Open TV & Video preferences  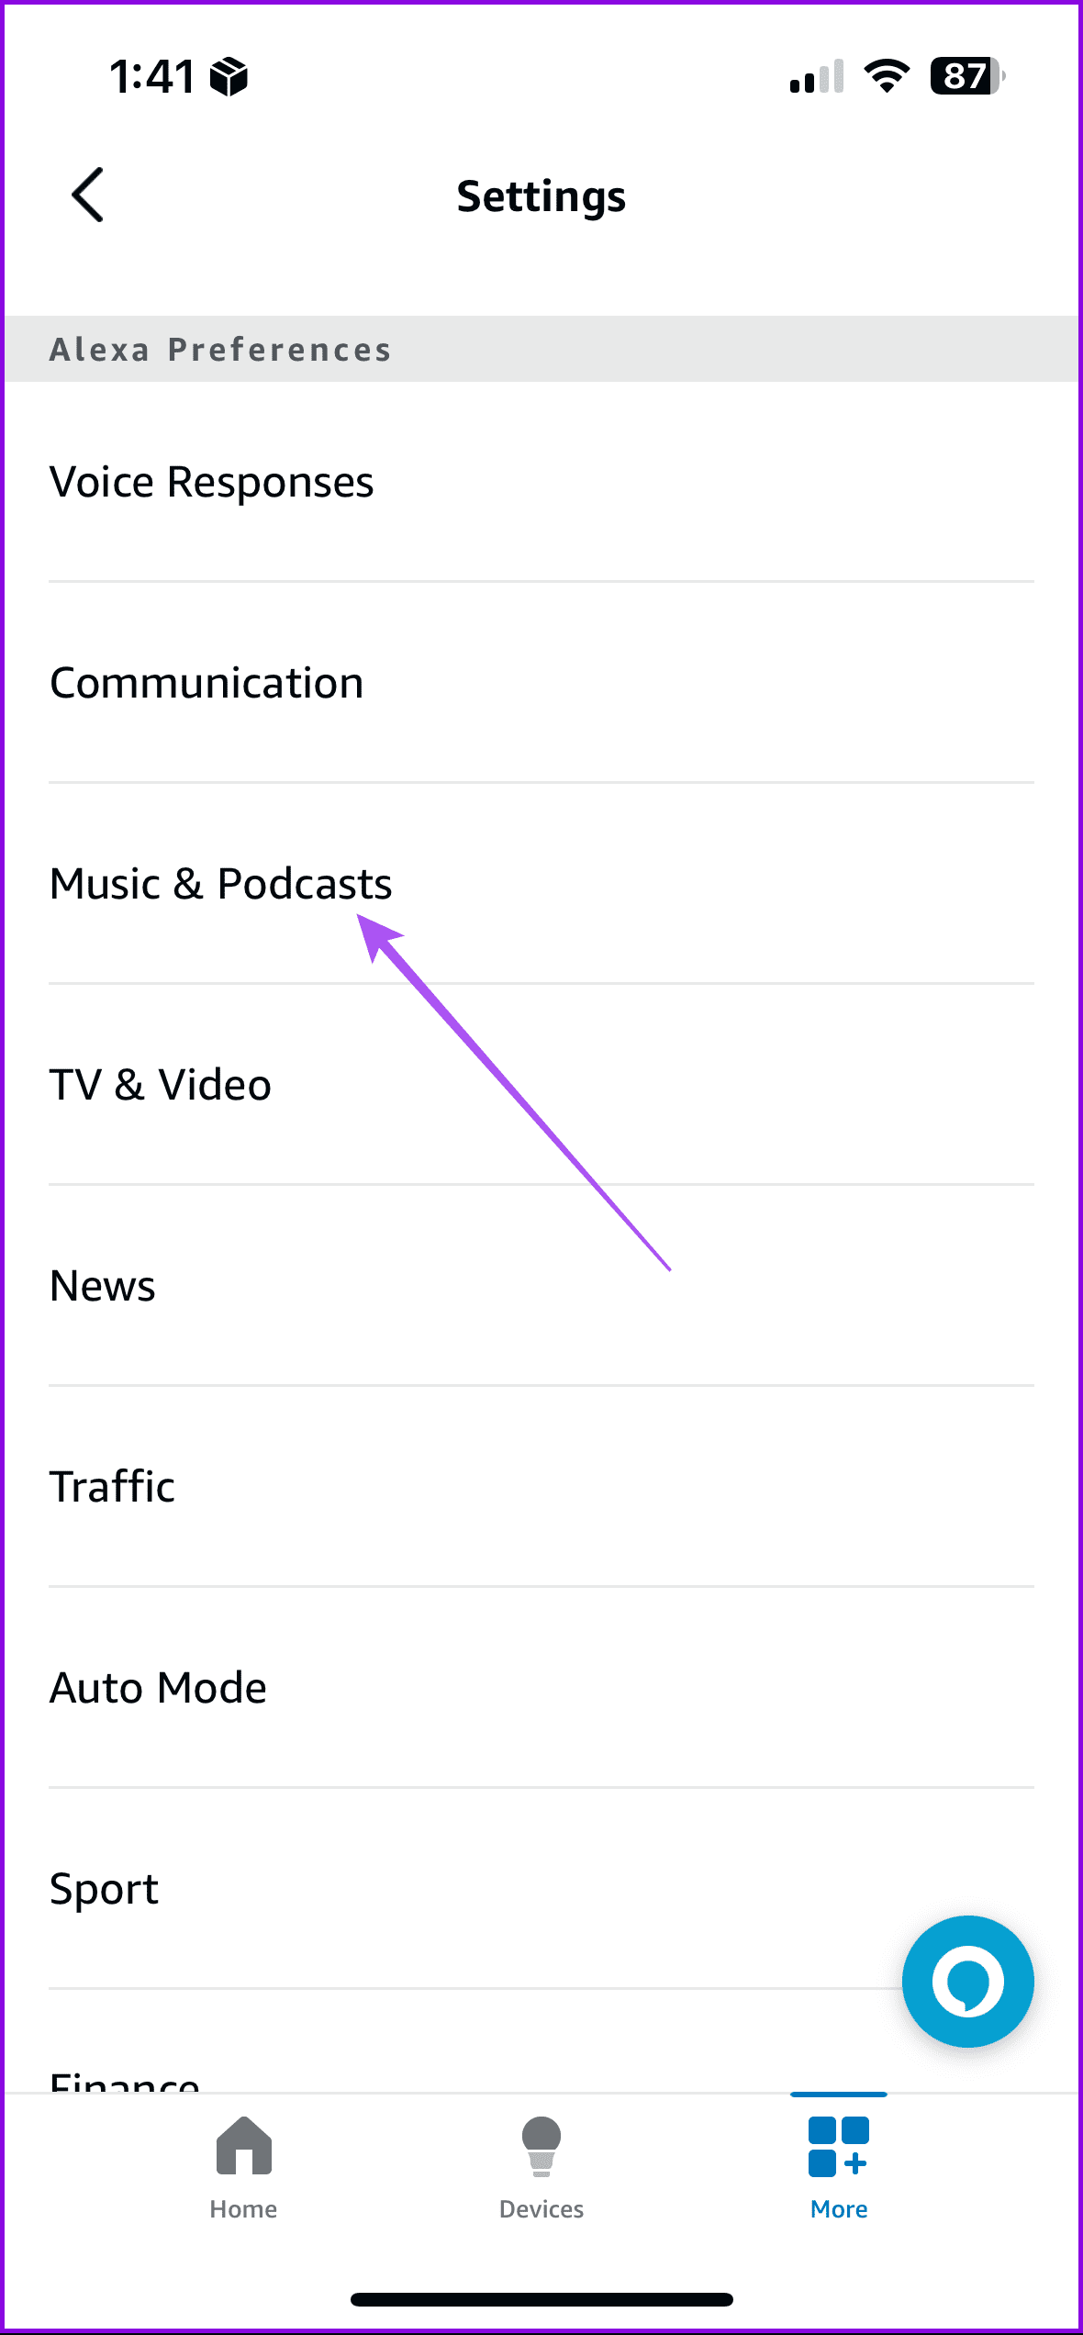click(160, 1084)
